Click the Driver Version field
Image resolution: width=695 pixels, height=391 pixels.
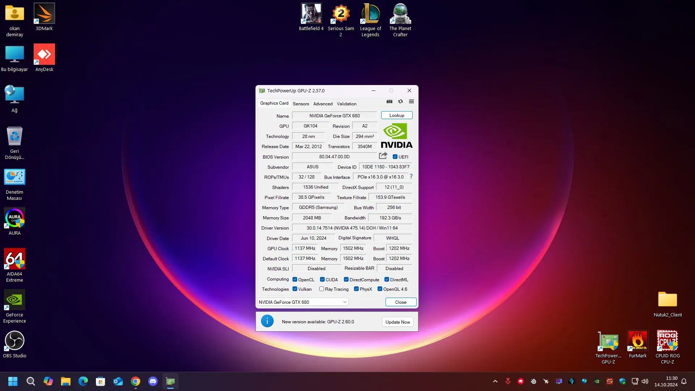[352, 228]
